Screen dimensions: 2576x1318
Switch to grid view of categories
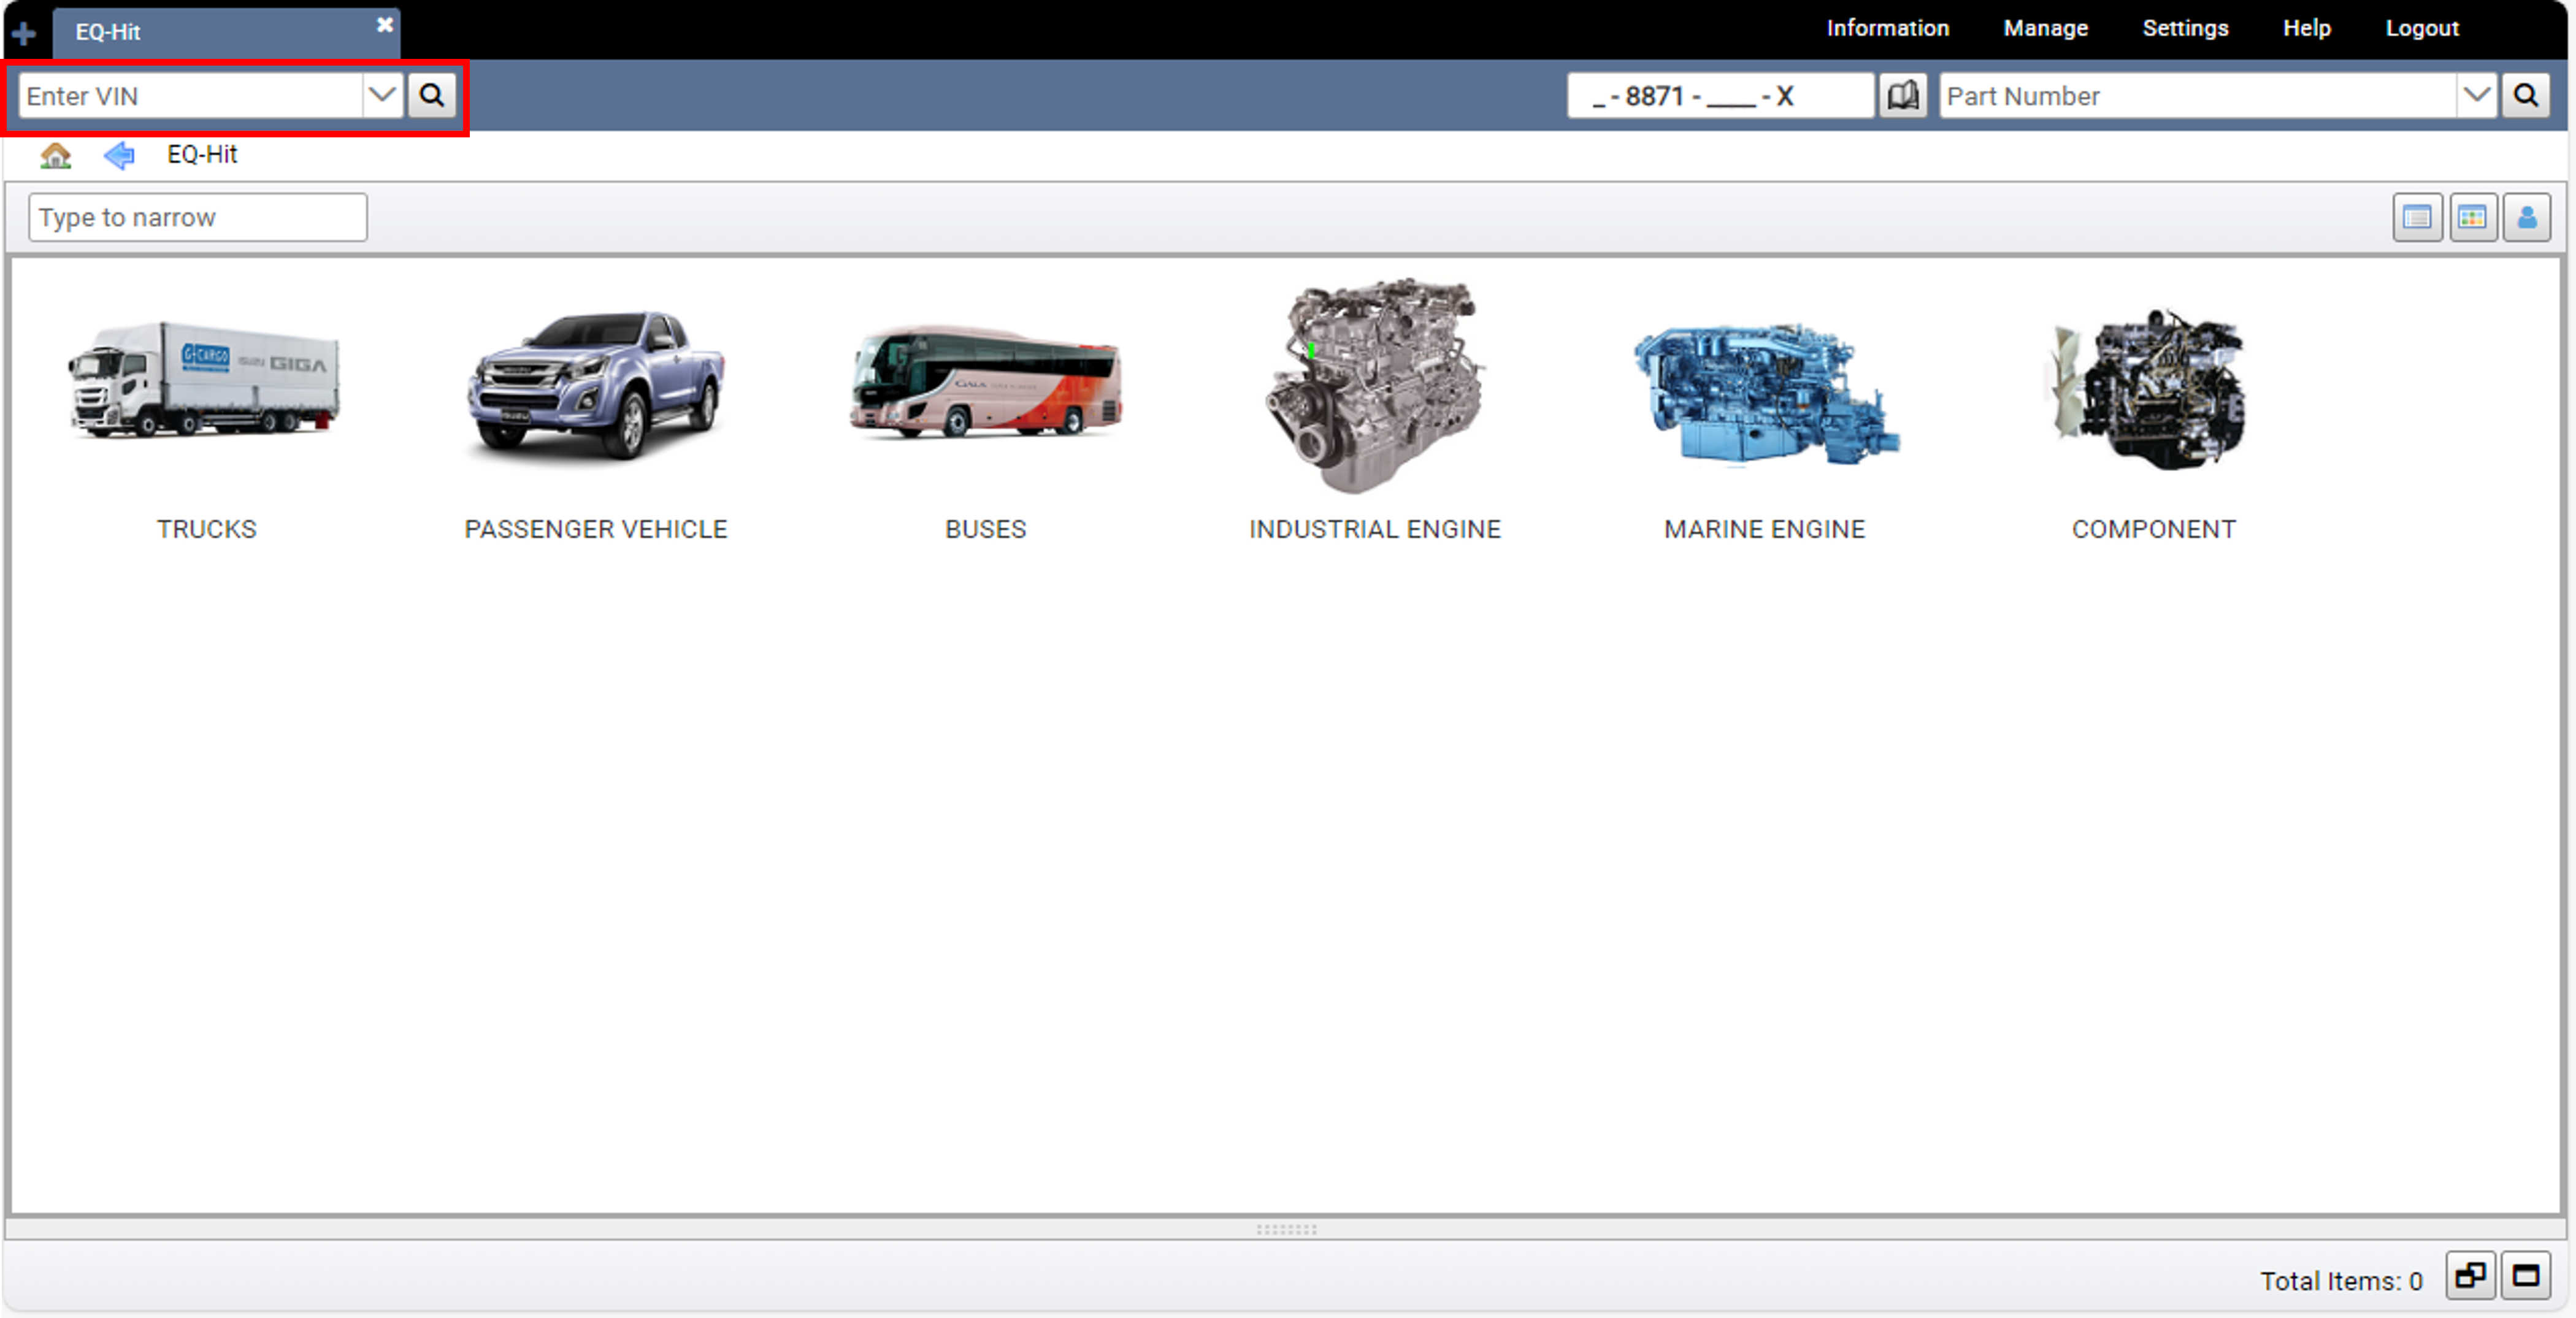(x=2472, y=216)
